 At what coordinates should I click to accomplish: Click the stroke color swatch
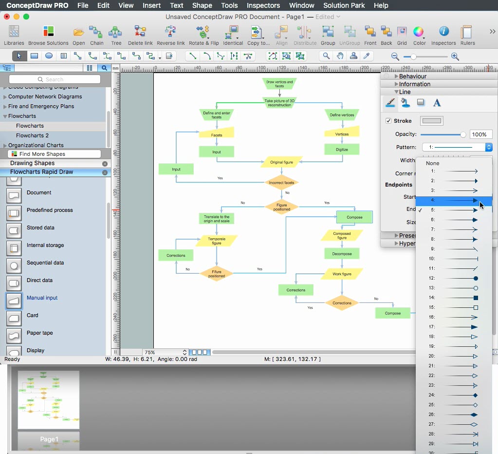click(x=431, y=121)
